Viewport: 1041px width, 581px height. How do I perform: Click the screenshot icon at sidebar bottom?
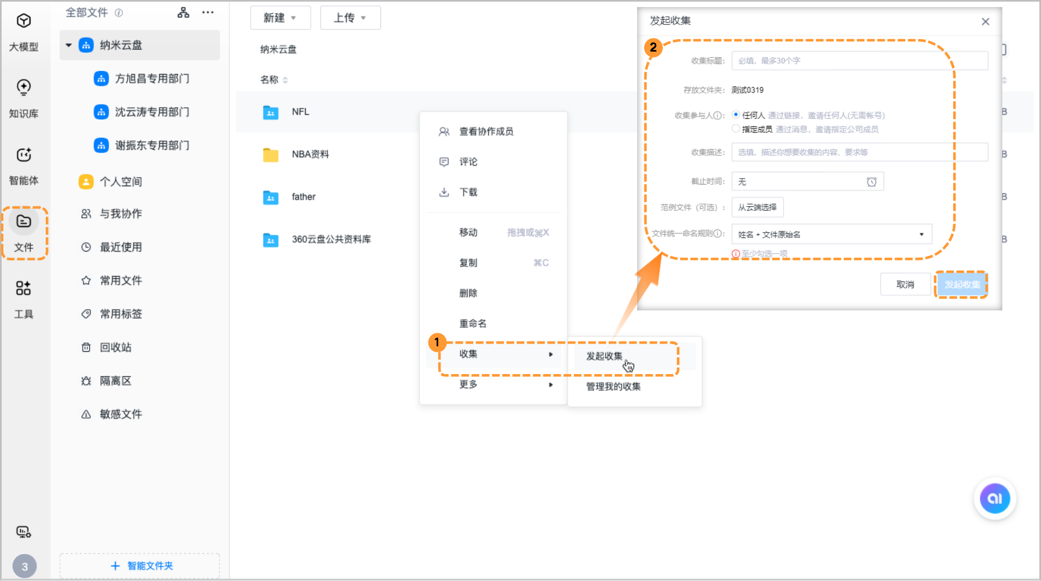[x=24, y=532]
